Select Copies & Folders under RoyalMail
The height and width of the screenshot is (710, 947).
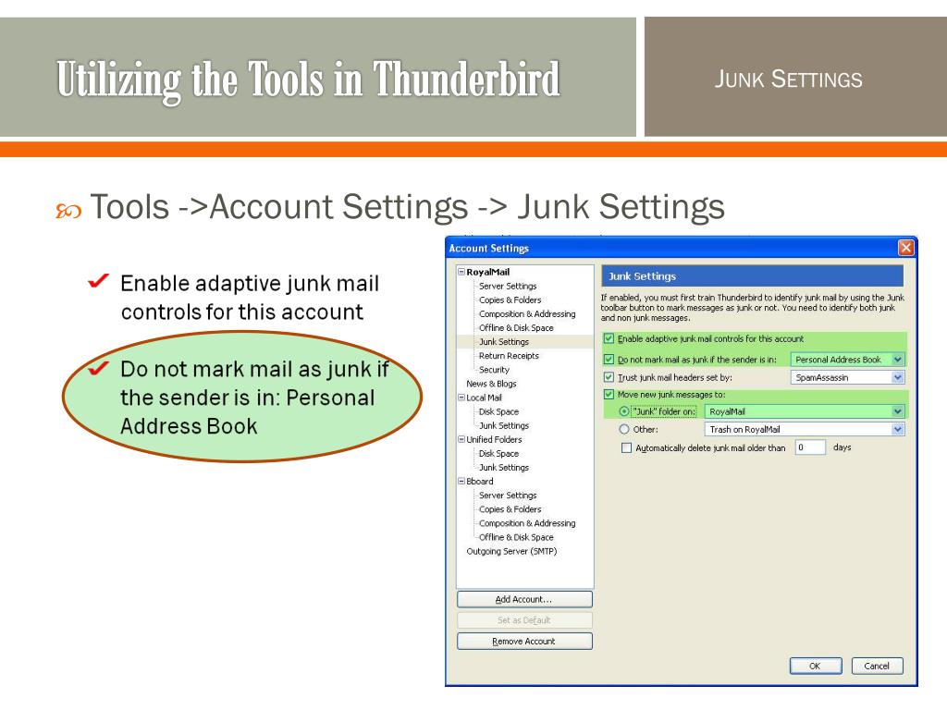[510, 300]
